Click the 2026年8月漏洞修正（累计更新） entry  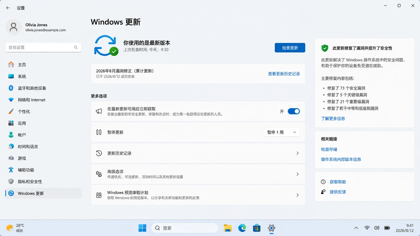tap(198, 74)
